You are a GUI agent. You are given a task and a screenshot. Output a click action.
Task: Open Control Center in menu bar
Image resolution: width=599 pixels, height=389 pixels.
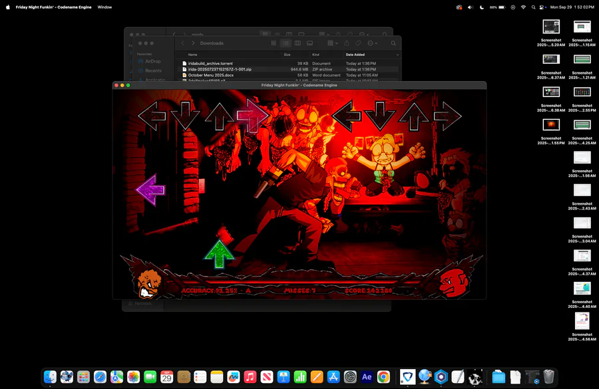(543, 7)
